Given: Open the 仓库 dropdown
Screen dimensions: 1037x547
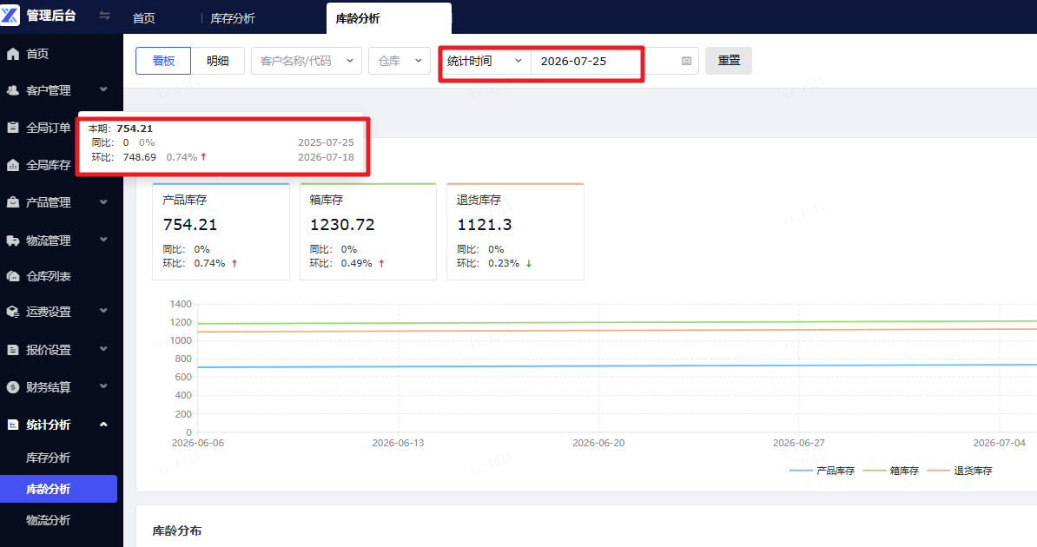Looking at the screenshot, I should click(400, 61).
